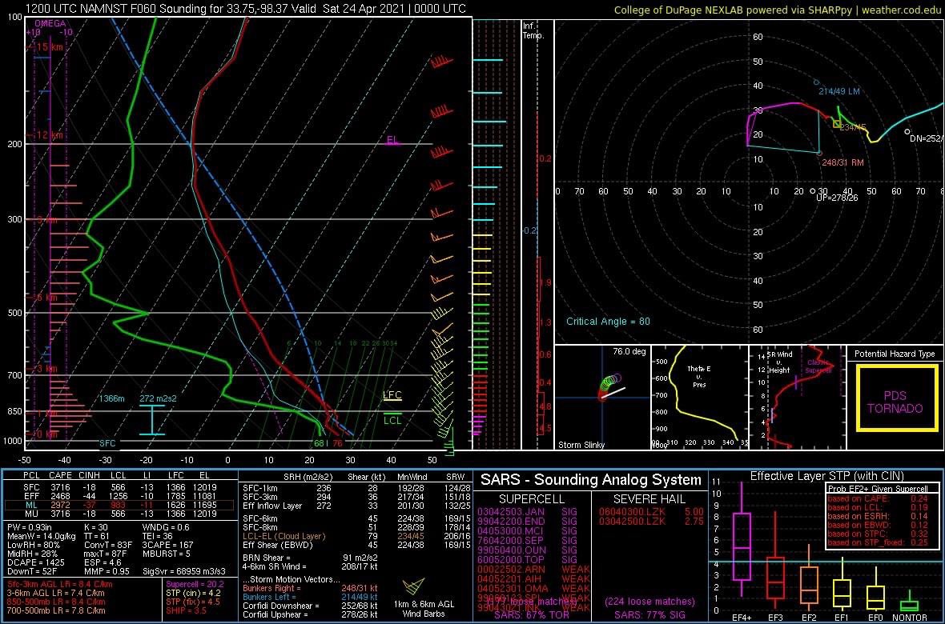Image resolution: width=945 pixels, height=624 pixels.
Task: Select the 06040300.LZK hail analog
Action: pyautogui.click(x=651, y=511)
